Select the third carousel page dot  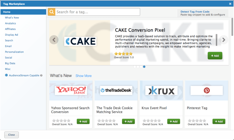141,67
